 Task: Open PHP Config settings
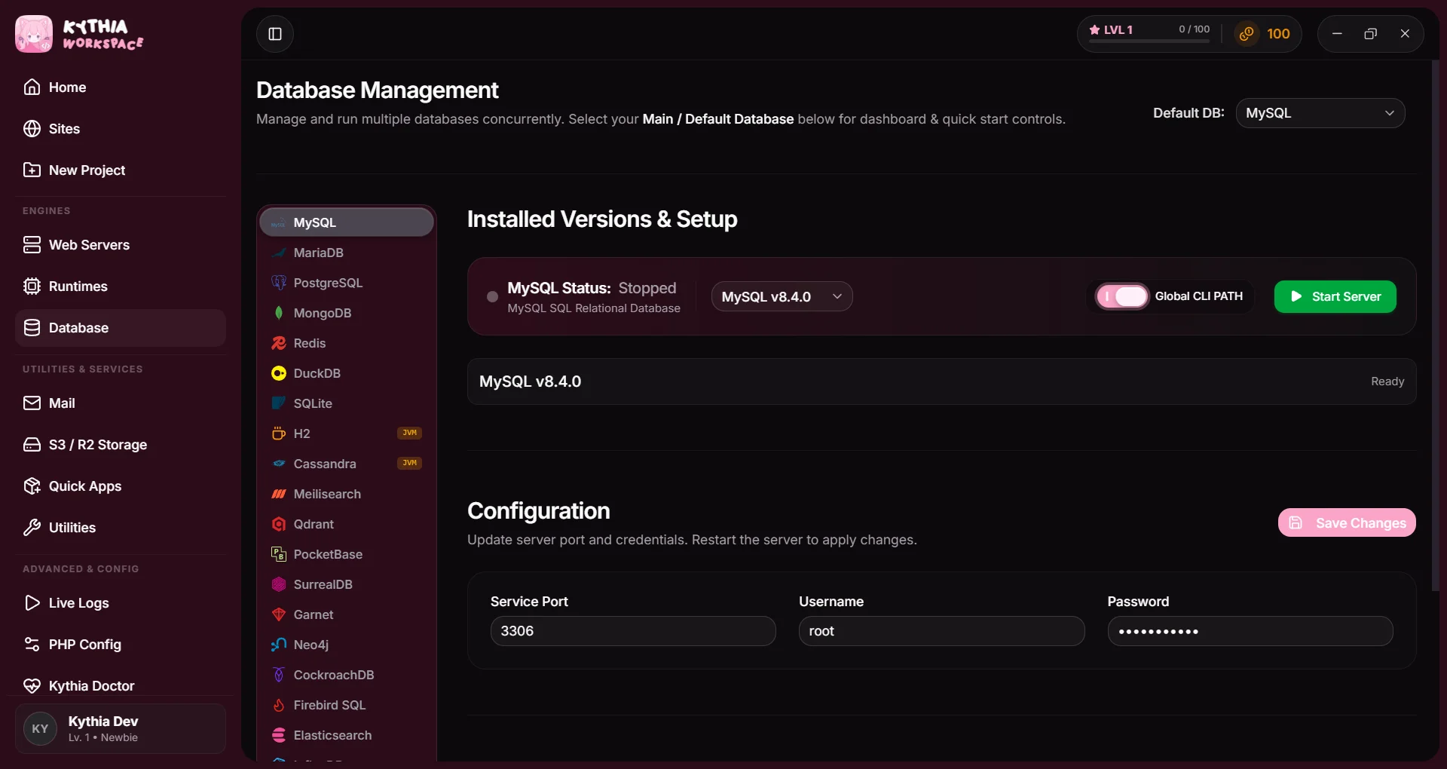tap(121, 645)
